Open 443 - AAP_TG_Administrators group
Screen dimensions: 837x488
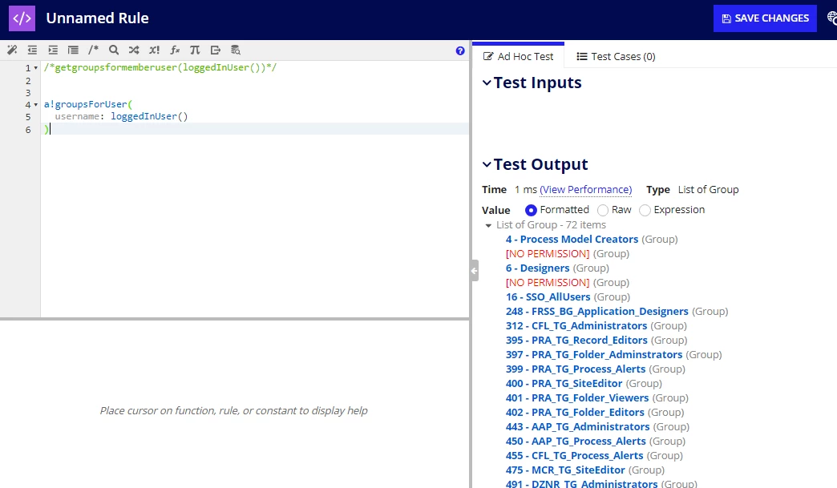(x=577, y=426)
